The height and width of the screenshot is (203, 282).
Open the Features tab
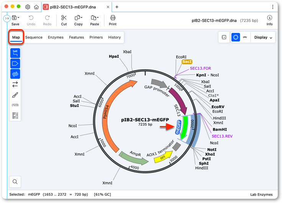click(76, 37)
